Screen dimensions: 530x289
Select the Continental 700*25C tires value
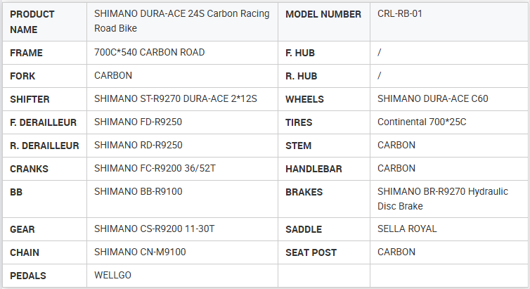(421, 122)
